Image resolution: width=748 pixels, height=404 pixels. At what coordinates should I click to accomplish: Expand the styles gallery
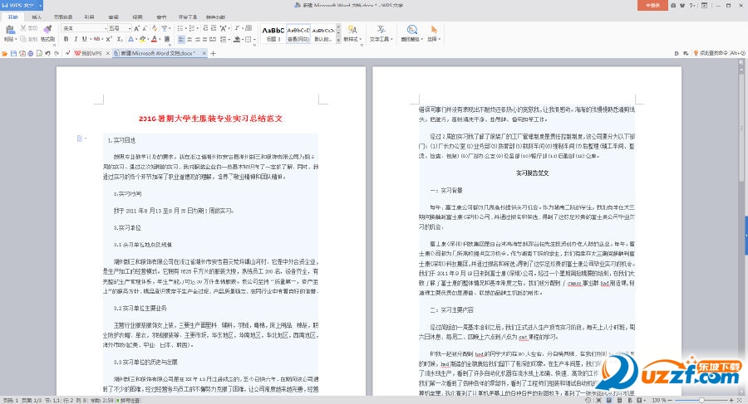coord(339,41)
